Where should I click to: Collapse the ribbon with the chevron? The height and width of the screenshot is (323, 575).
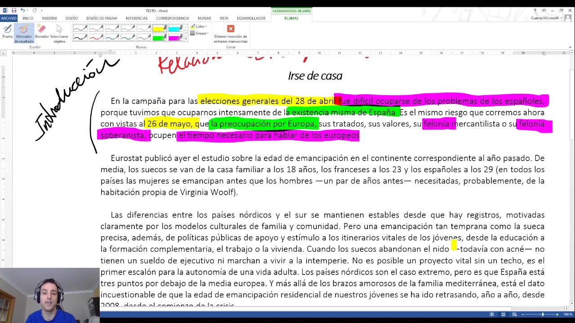coord(570,47)
